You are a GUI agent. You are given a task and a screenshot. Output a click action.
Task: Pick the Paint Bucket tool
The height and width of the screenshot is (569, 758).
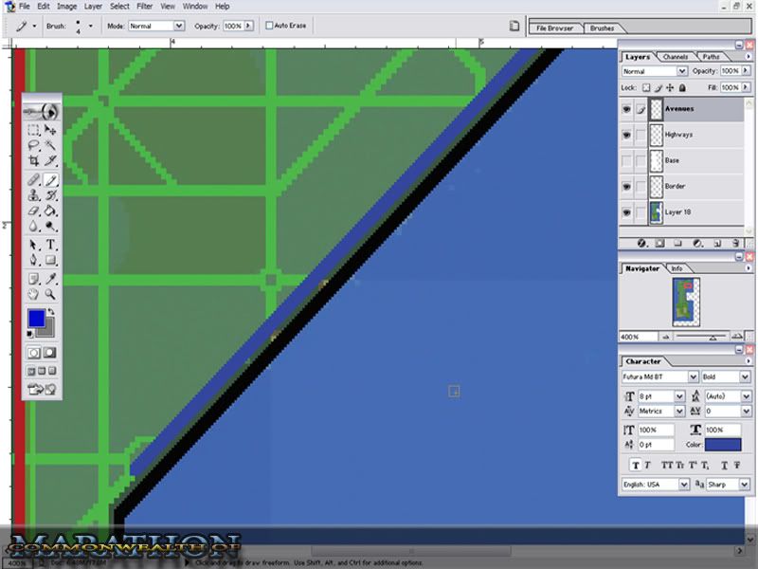tap(51, 211)
